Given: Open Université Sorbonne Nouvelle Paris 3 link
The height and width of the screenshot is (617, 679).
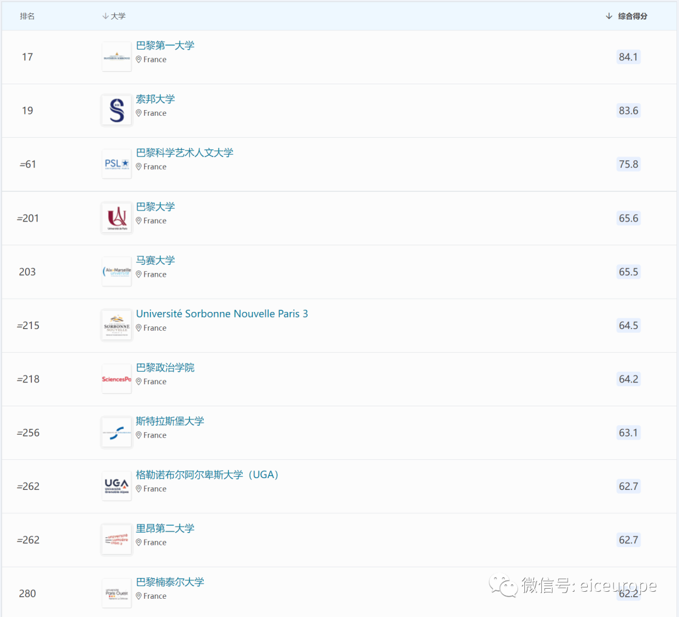Looking at the screenshot, I should coord(222,314).
